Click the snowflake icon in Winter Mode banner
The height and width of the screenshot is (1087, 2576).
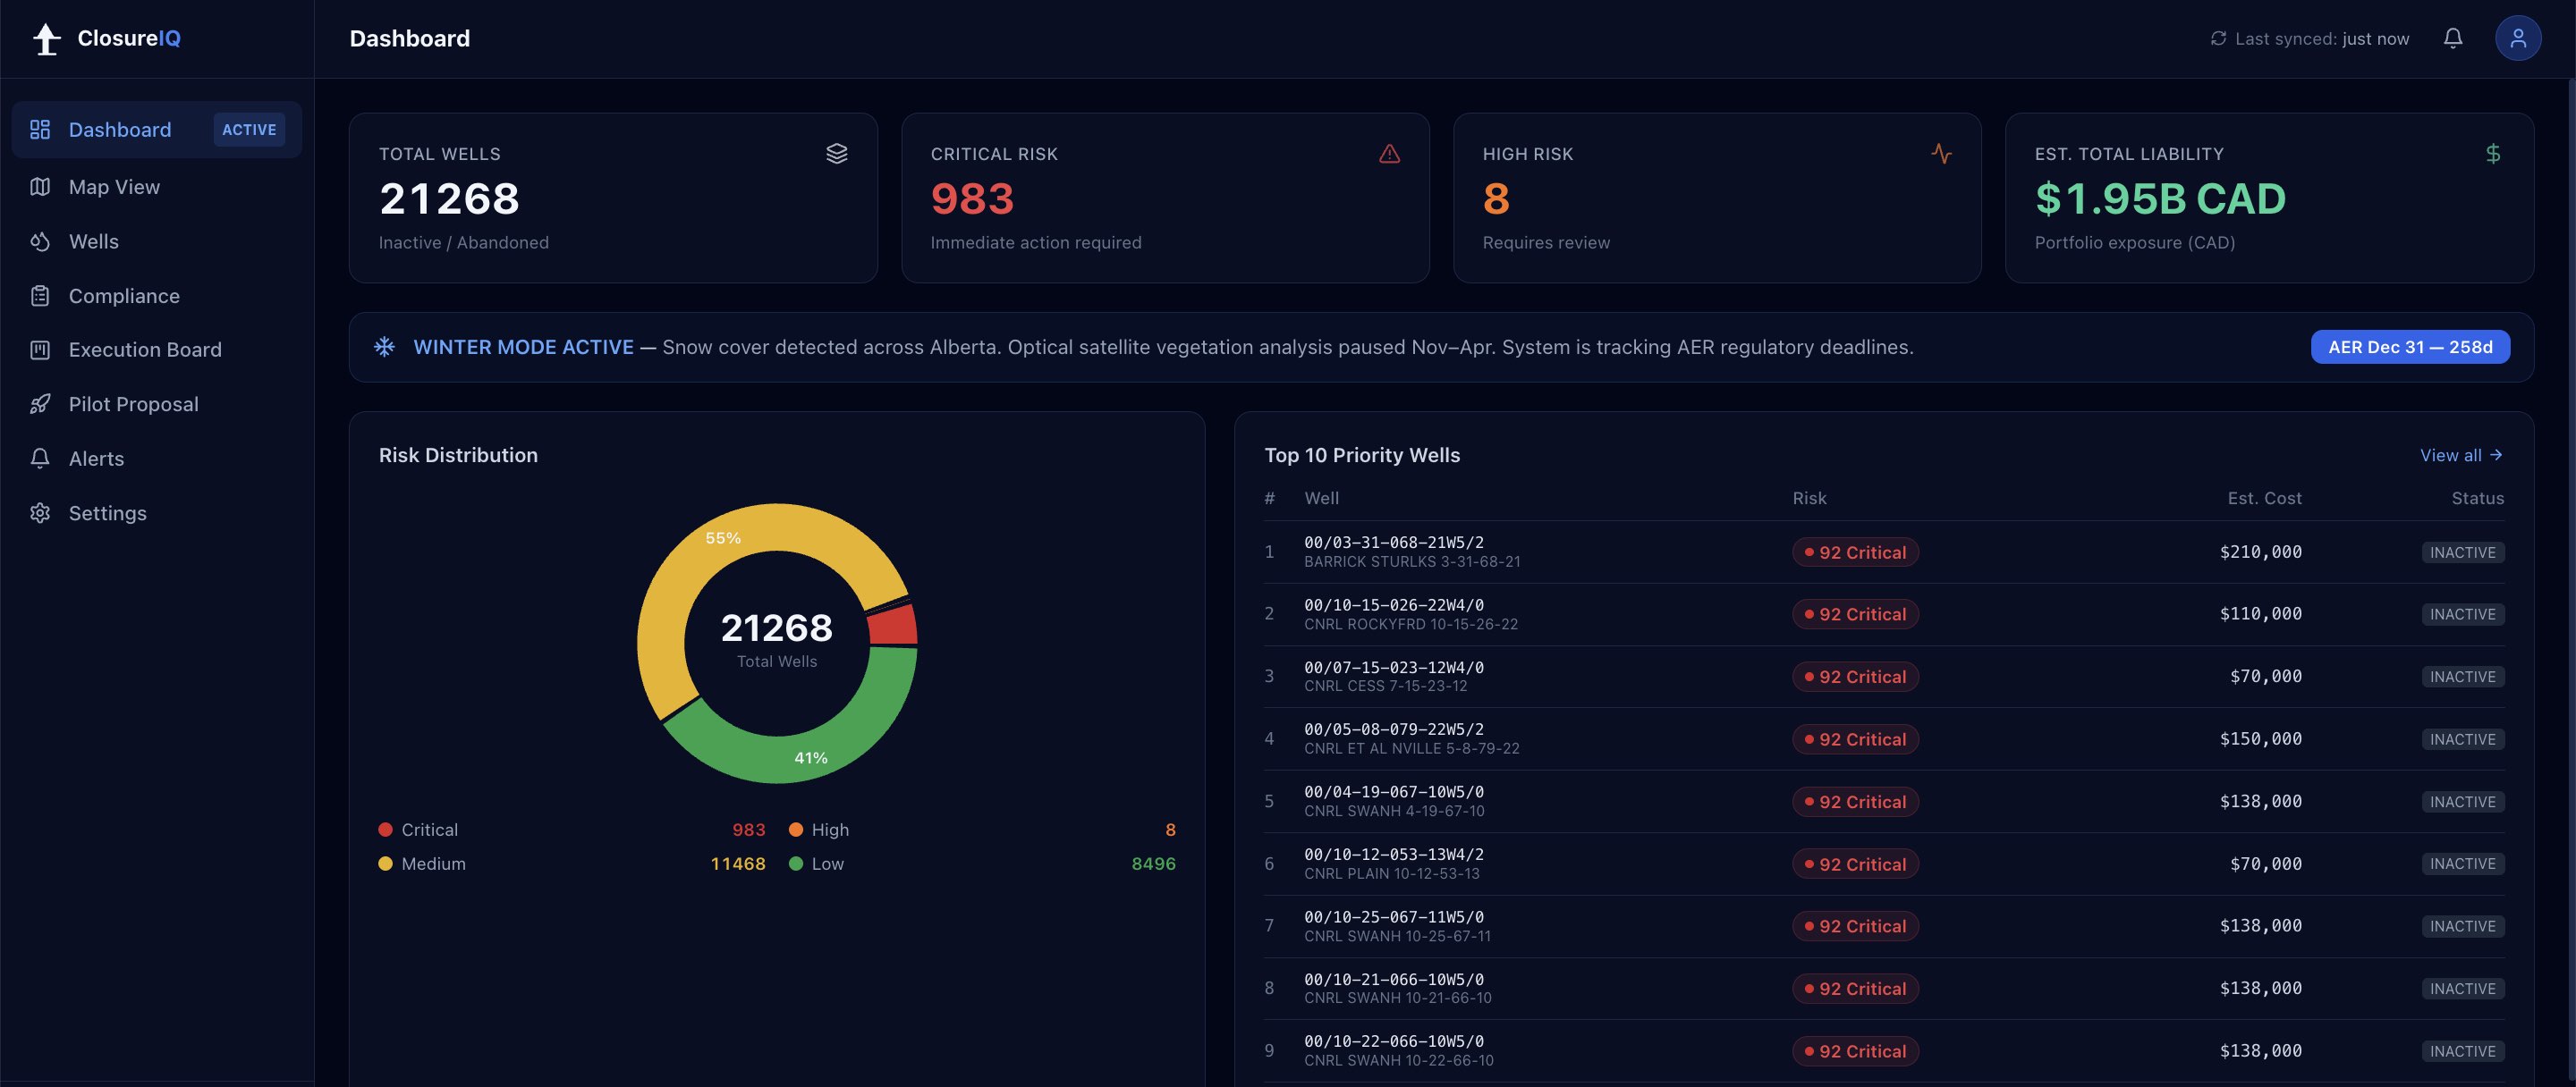point(385,347)
